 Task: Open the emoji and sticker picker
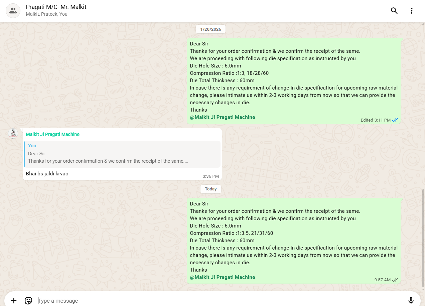tap(28, 301)
